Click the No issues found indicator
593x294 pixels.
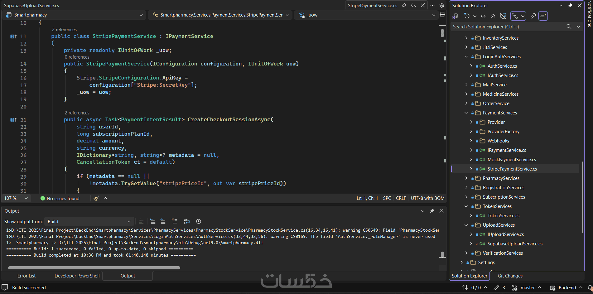point(60,198)
